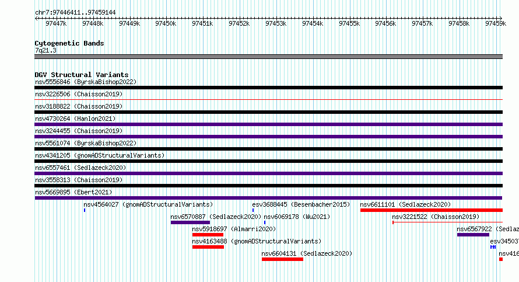Select the 97459k ruler position label
This screenshot has width=519, height=282.
[496, 23]
